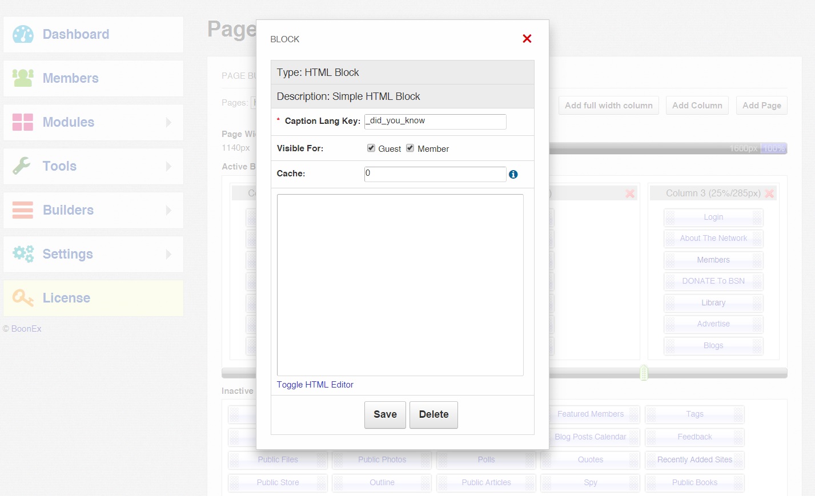
Task: Uncheck the Guest visibility checkbox
Action: 371,148
